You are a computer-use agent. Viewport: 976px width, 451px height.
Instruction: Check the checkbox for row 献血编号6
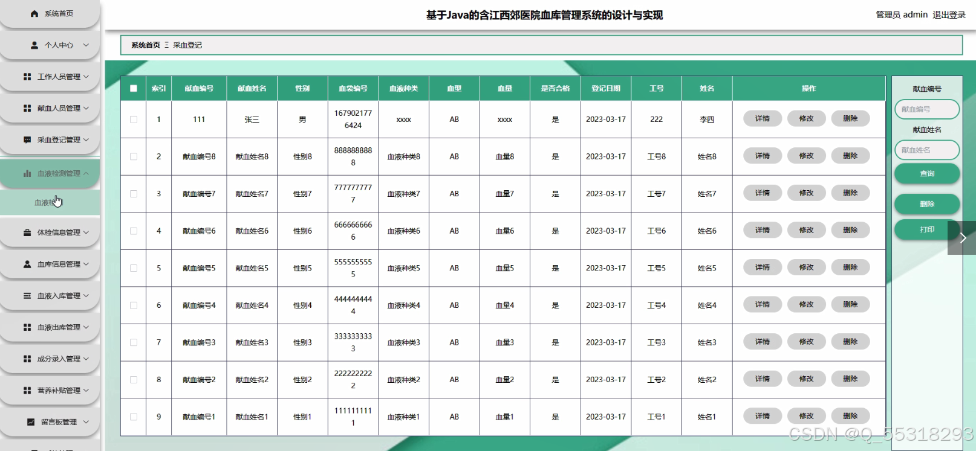[x=134, y=231]
